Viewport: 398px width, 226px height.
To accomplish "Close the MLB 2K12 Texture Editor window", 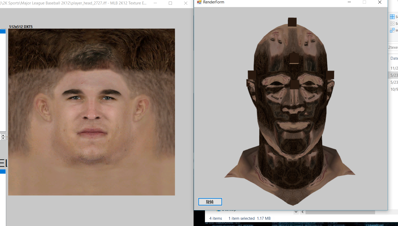I will coord(186,3).
